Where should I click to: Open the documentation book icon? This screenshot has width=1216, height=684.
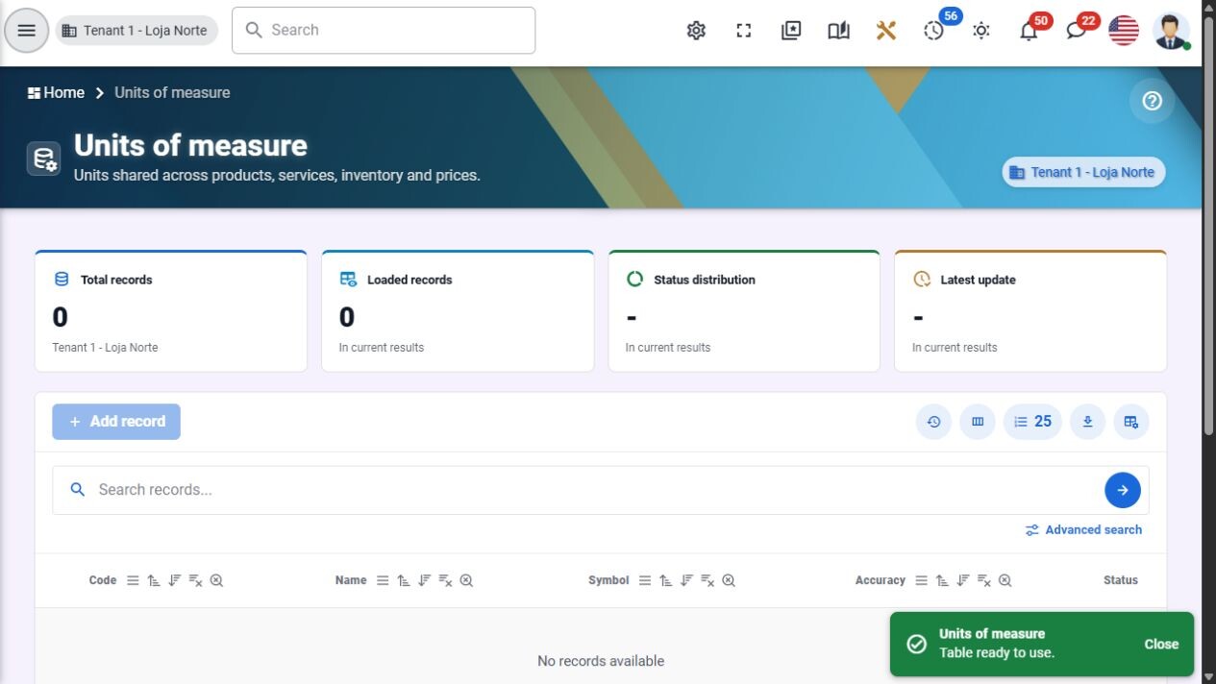click(x=838, y=31)
